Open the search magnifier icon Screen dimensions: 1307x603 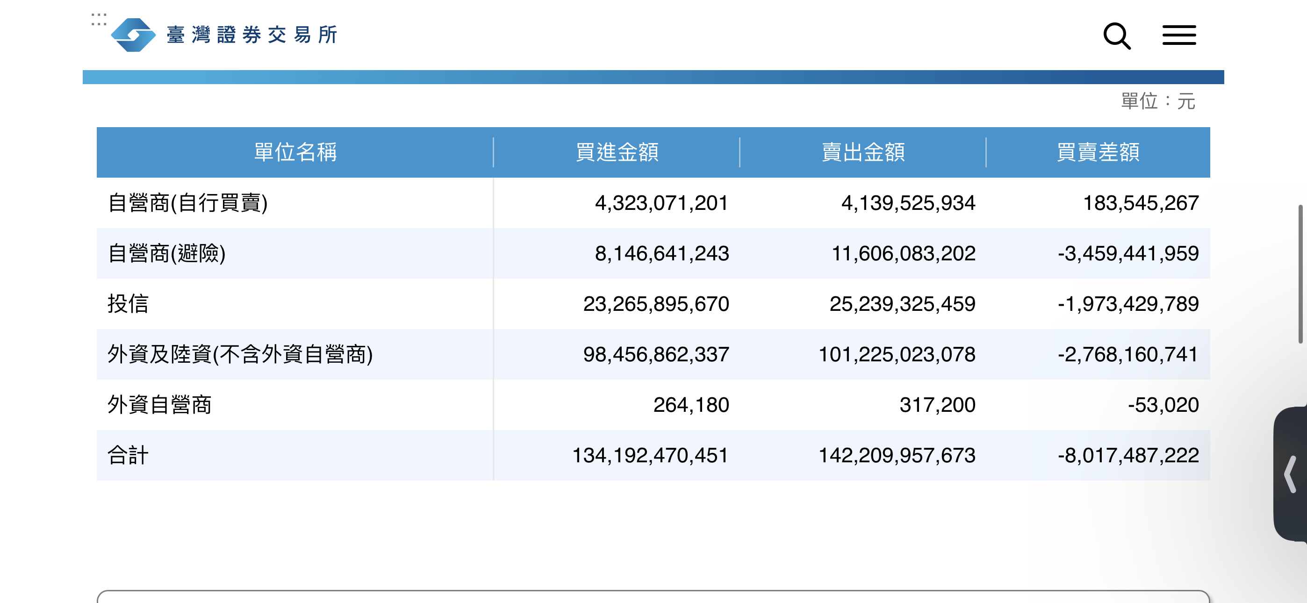tap(1117, 36)
